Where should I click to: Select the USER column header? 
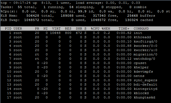[x=18, y=29]
